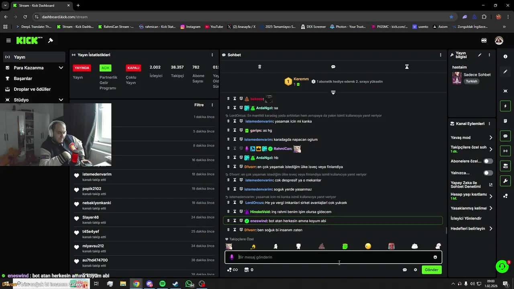Click the pencil icon in right sidebar

pyautogui.click(x=505, y=71)
